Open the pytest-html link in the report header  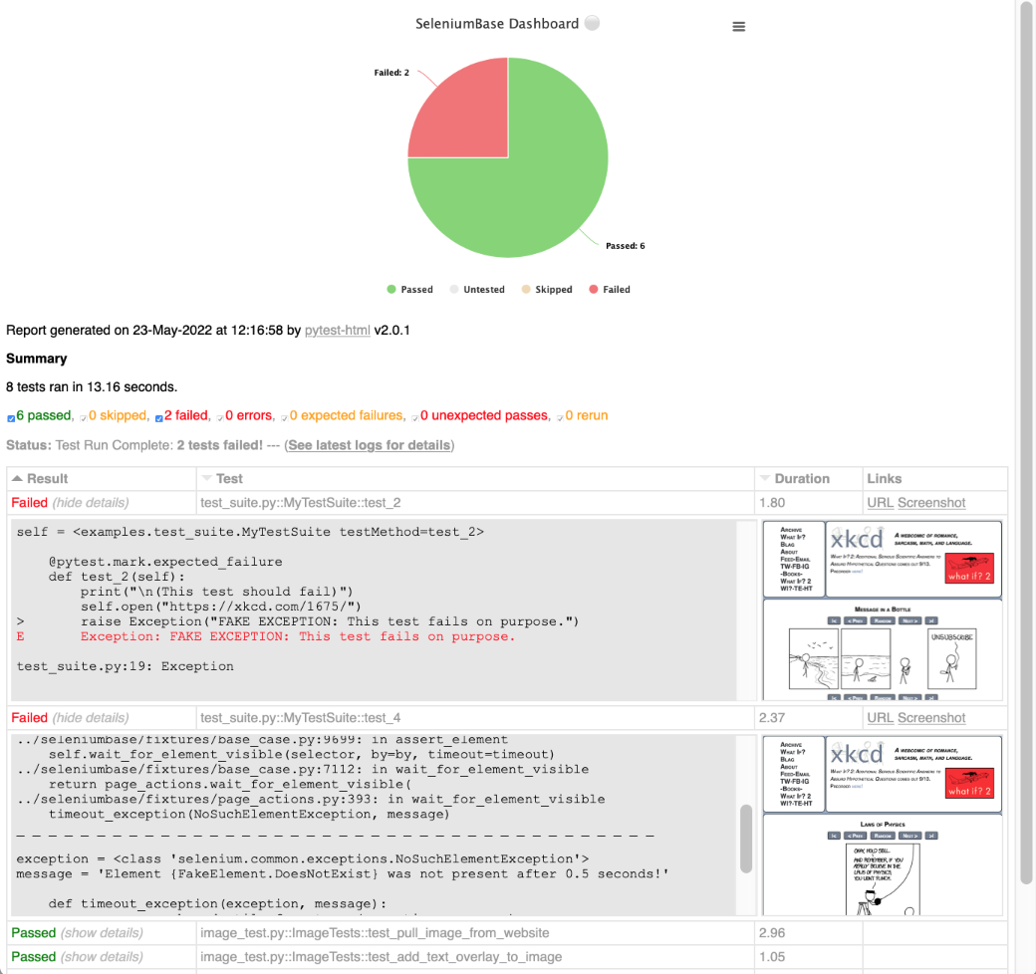tap(336, 330)
